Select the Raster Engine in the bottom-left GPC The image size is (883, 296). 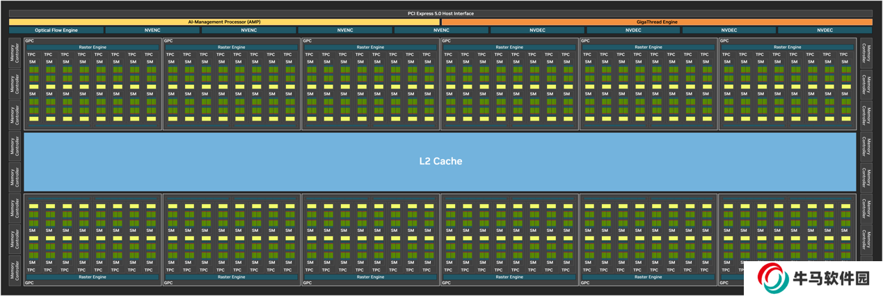tap(93, 276)
